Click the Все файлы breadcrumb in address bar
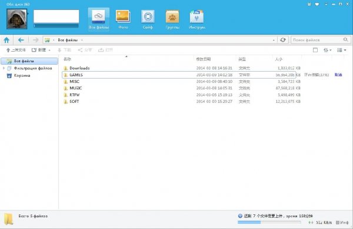 (68, 40)
